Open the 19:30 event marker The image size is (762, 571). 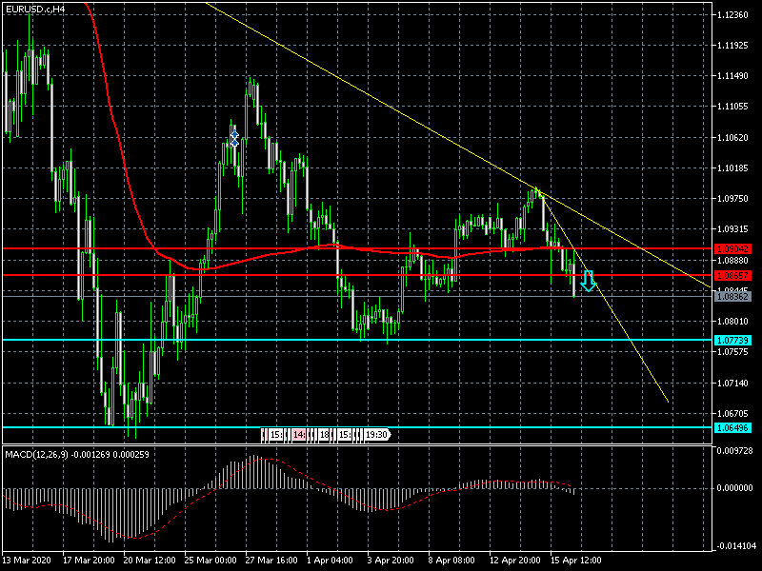[x=376, y=435]
